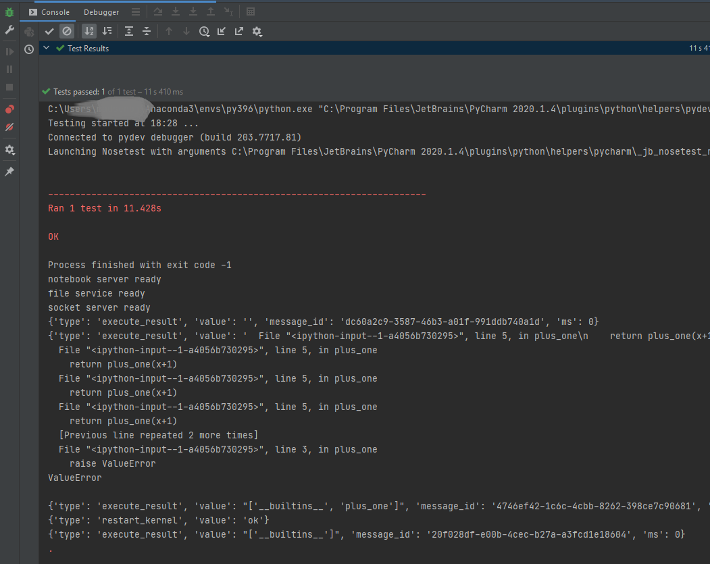Click 'Testing started at 18:28' line
Image resolution: width=710 pixels, height=564 pixels.
(x=123, y=123)
